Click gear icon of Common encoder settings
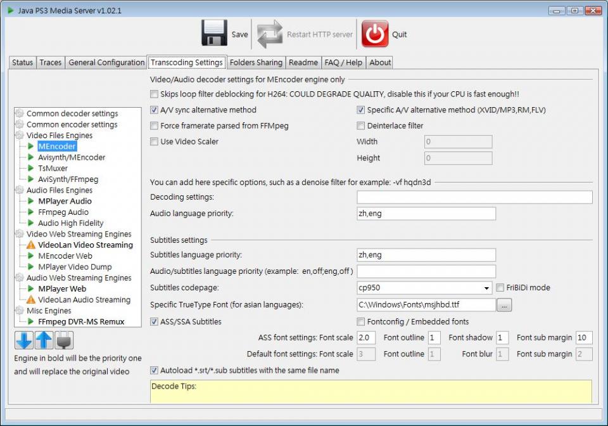Image resolution: width=608 pixels, height=426 pixels. (20, 124)
